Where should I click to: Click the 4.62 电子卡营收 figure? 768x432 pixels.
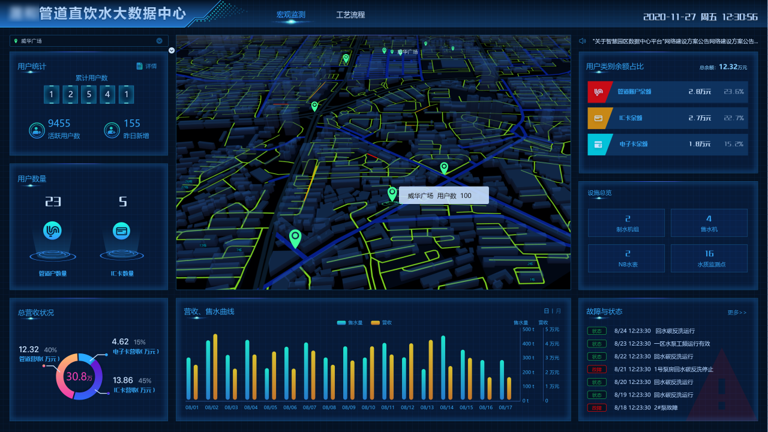point(121,341)
